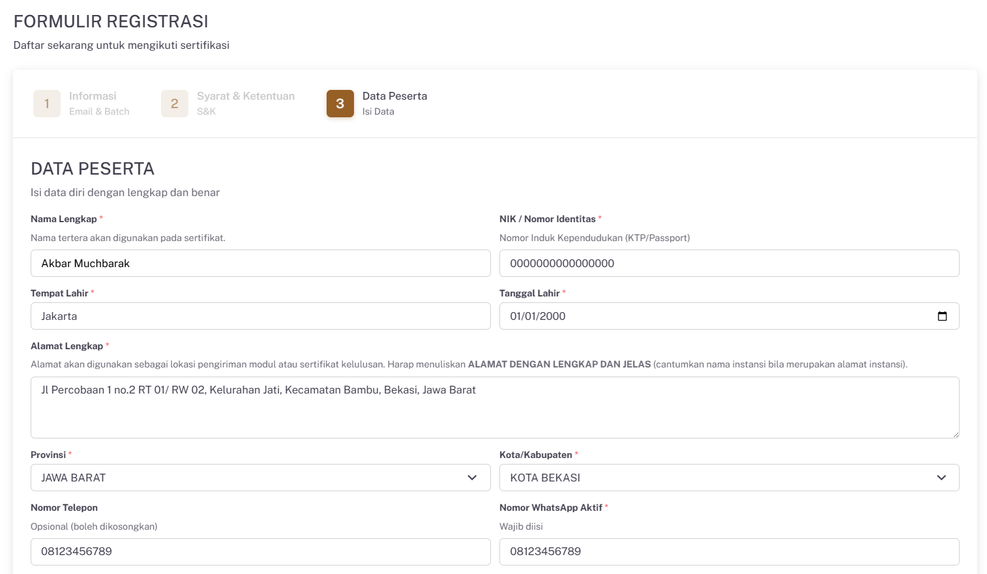Click the Tempat Lahir field containing Jakarta
This screenshot has width=987, height=574.
pos(260,316)
